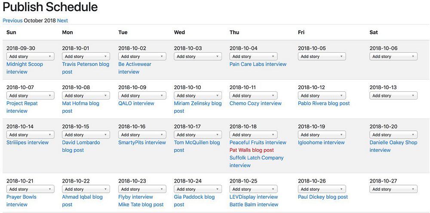Open Peaceful Fruits interview link
Viewport: 430px width, 213px height.
(258, 142)
